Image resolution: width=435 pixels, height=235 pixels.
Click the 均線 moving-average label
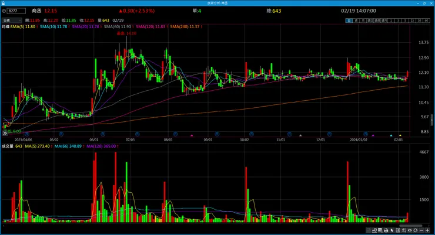6,27
